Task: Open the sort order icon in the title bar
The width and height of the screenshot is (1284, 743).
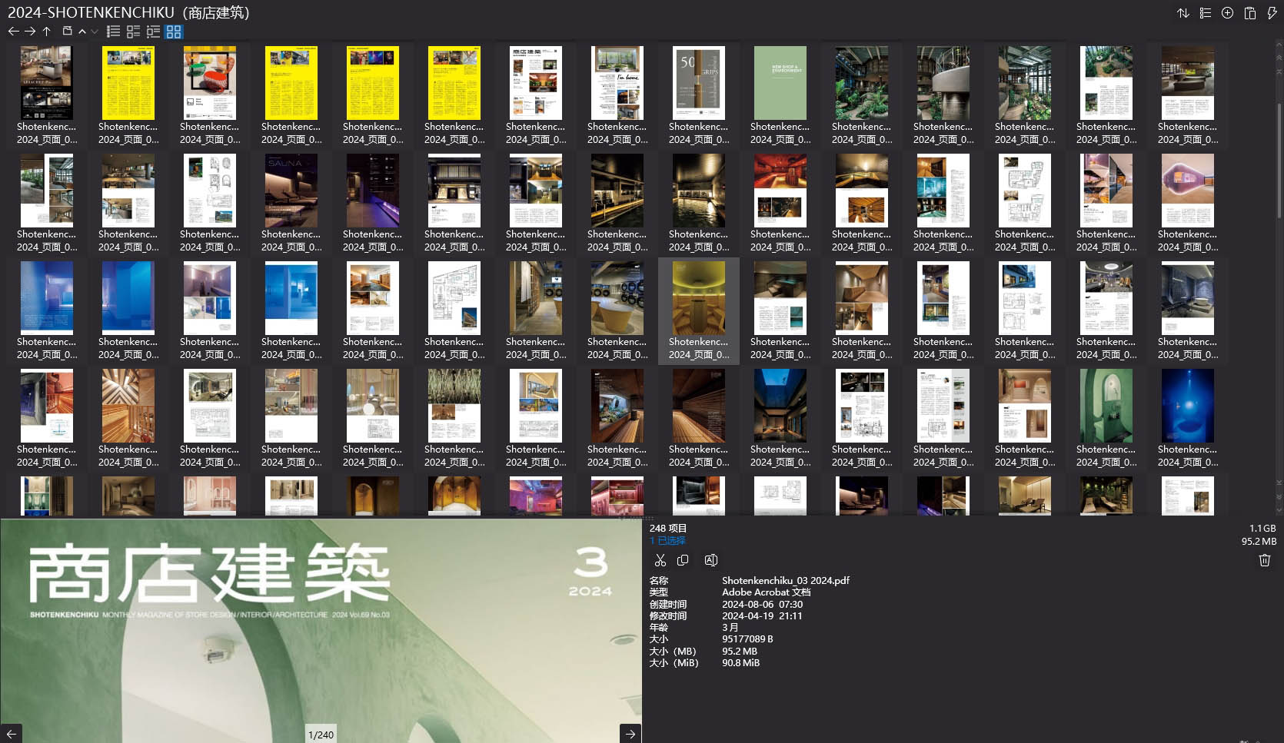Action: coord(1184,13)
